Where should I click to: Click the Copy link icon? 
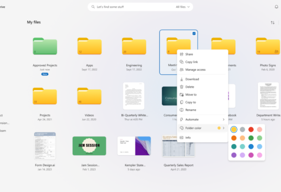(x=182, y=62)
